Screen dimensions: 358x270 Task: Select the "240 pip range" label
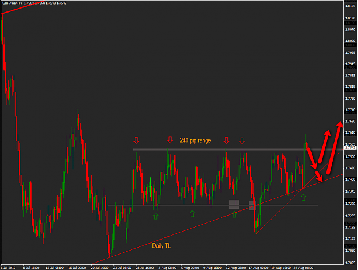click(x=195, y=140)
